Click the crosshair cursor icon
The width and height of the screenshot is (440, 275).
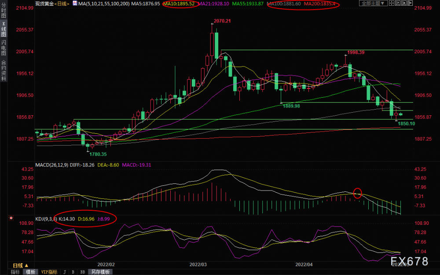[x=392, y=3]
